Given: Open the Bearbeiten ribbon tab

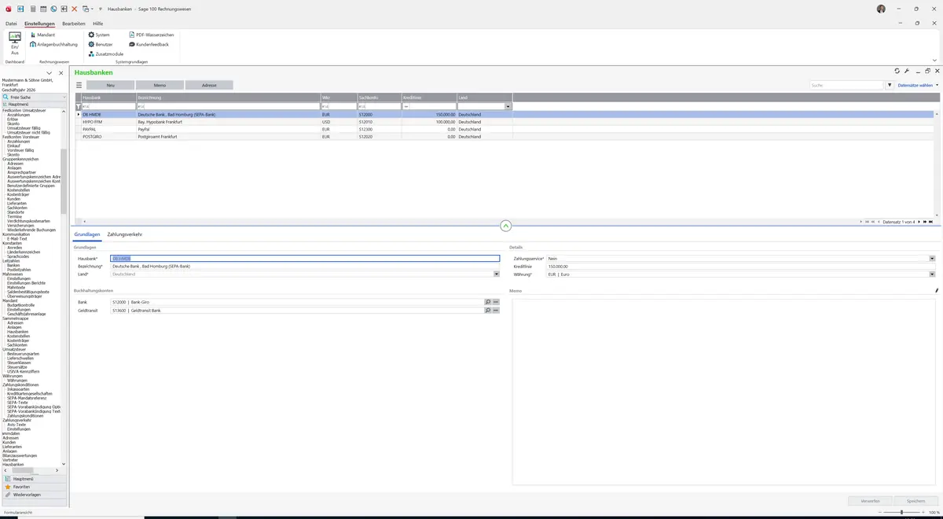Looking at the screenshot, I should coord(74,24).
